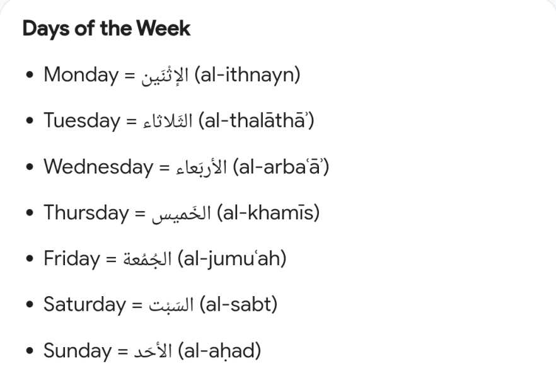
Task: Click the word Wednesday in the list
Action: coord(98,167)
